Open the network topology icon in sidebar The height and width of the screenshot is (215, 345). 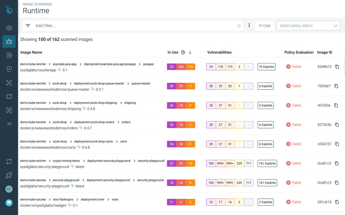point(9,83)
